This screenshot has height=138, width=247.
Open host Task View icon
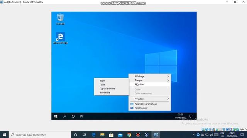84,135
